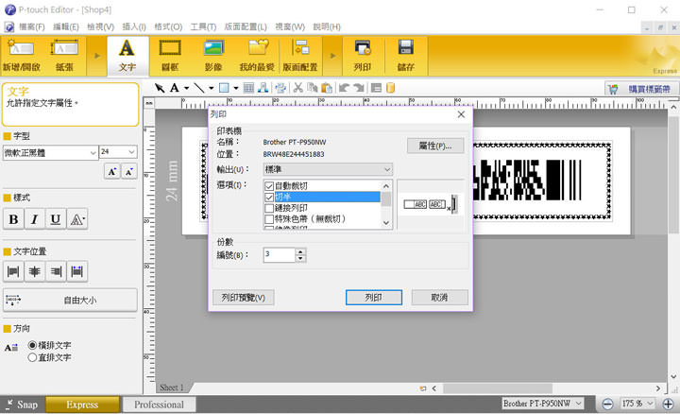
Task: Click the increase font size icon
Action: [111, 171]
